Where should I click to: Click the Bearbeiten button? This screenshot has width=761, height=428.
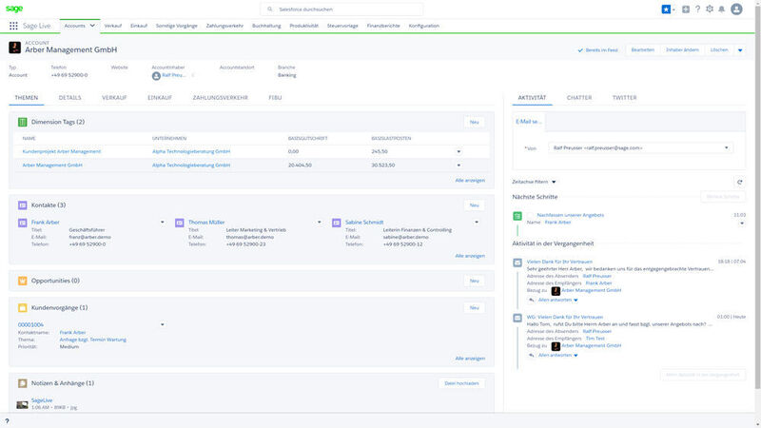(x=643, y=50)
